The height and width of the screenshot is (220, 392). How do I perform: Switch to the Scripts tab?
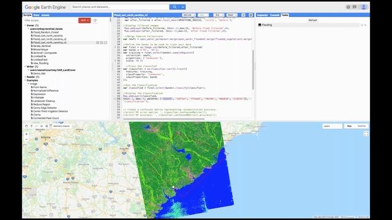[27, 15]
